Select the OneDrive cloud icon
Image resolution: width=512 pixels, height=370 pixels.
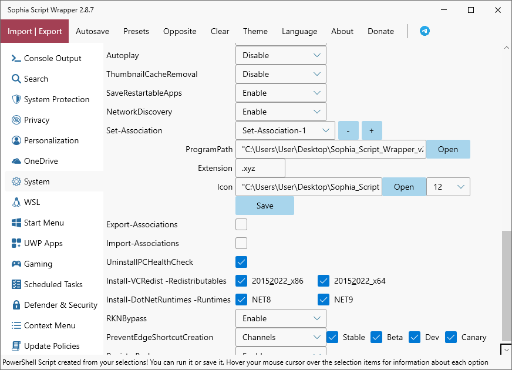coord(16,161)
